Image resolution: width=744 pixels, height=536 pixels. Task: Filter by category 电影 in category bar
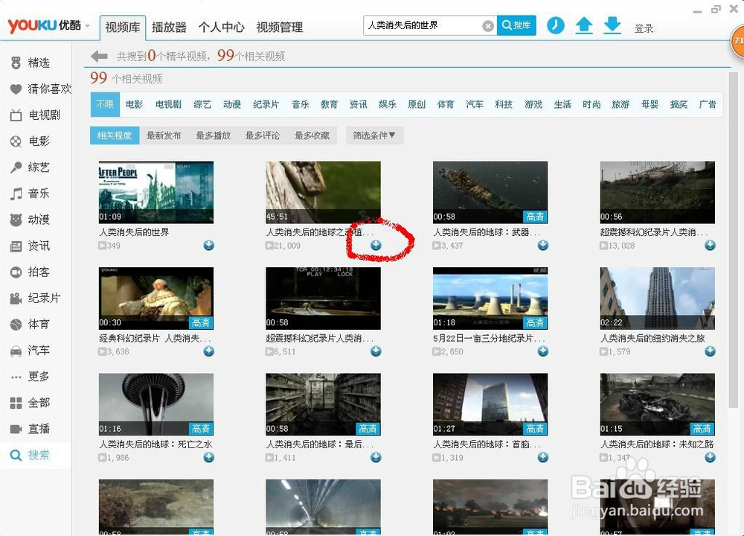point(134,104)
